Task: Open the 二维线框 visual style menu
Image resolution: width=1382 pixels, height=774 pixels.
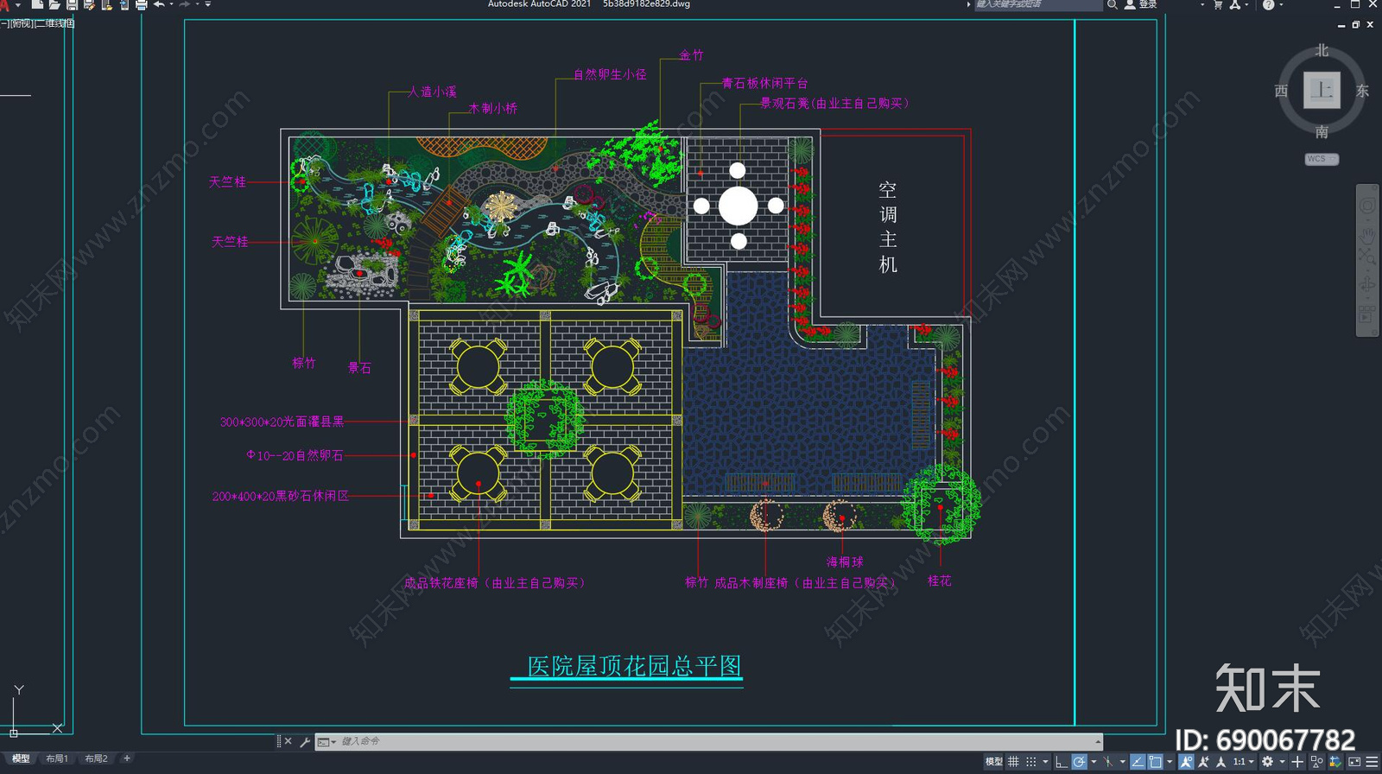Action: click(x=55, y=23)
